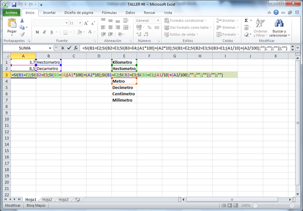Click the cell borders icon
The height and width of the screenshot is (211, 303).
pos(65,33)
